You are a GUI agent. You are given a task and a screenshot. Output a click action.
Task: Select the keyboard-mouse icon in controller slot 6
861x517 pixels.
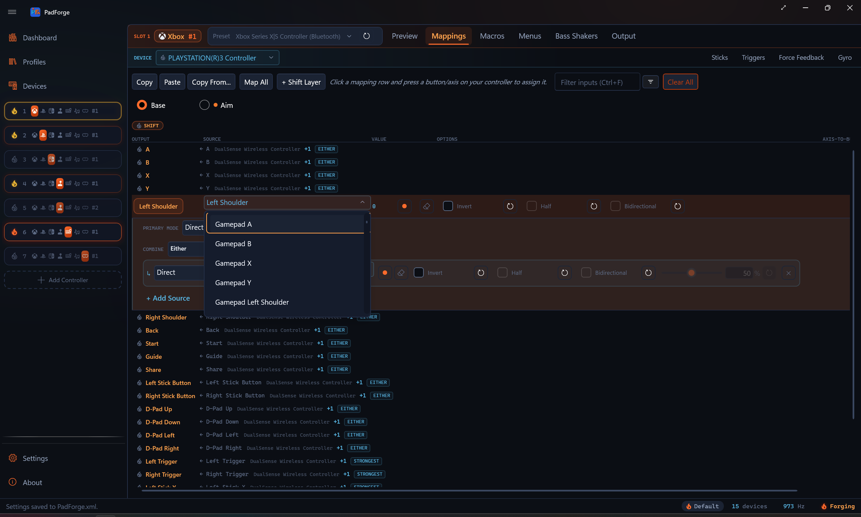pyautogui.click(x=68, y=232)
